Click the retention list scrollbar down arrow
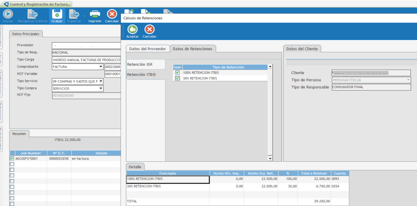This screenshot has width=417, height=206. tap(270, 158)
